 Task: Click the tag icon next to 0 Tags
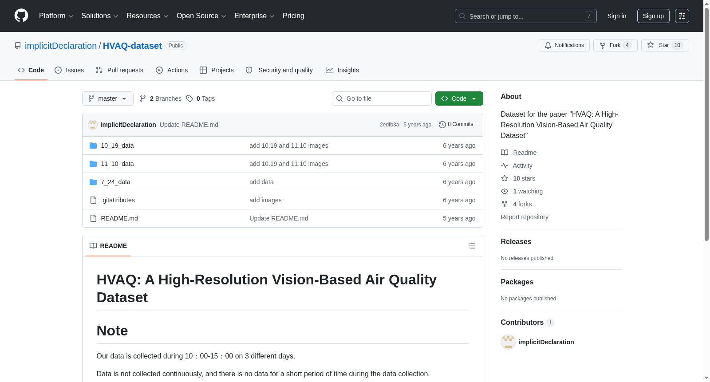click(189, 98)
